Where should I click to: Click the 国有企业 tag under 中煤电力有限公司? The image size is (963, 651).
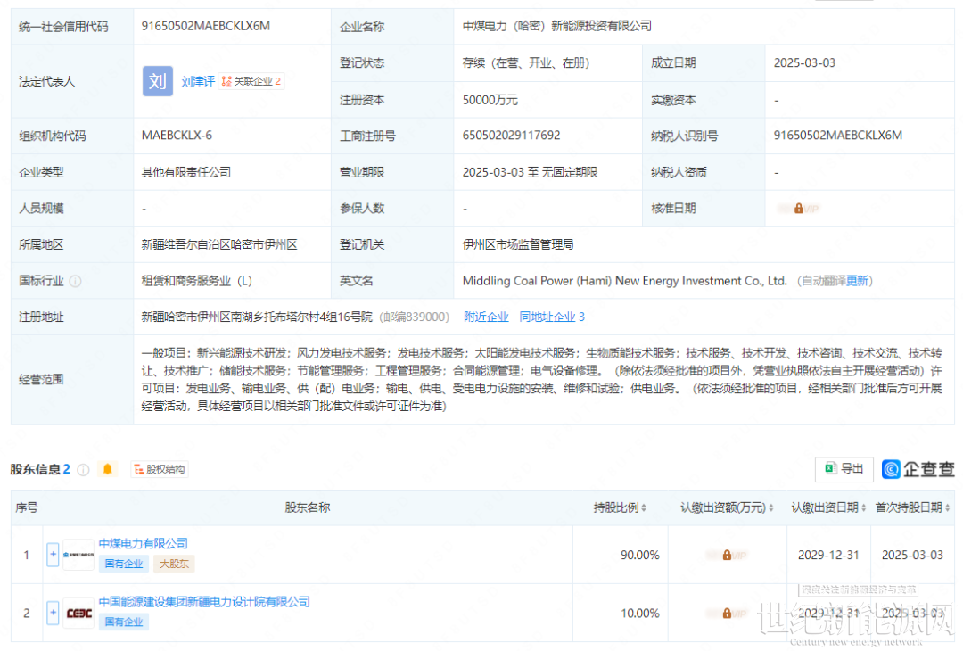123,564
